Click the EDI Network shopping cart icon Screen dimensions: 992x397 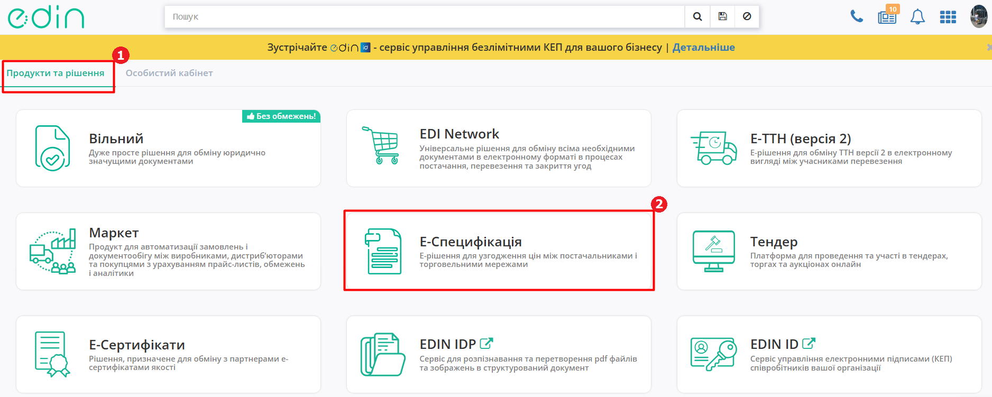pos(380,145)
